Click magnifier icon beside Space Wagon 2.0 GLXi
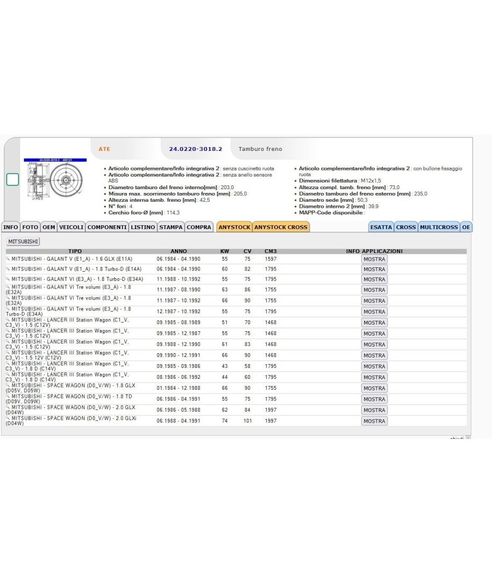 (x=8, y=418)
